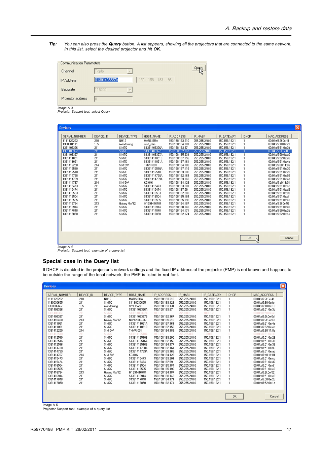Select host KC-046 in Image A-4 list

pyautogui.click(x=148, y=183)
